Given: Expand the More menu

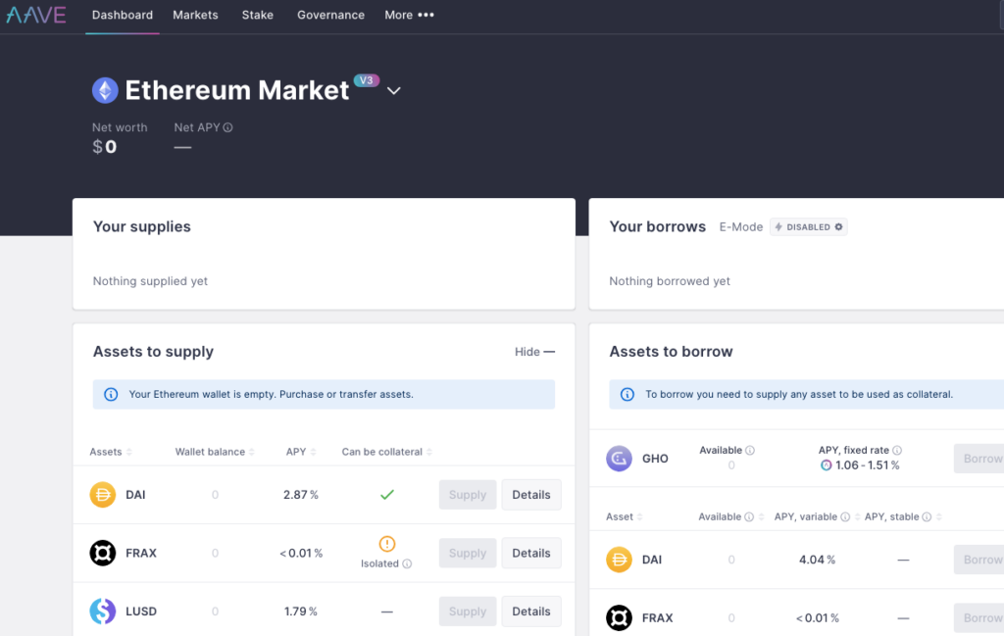Looking at the screenshot, I should [x=409, y=15].
